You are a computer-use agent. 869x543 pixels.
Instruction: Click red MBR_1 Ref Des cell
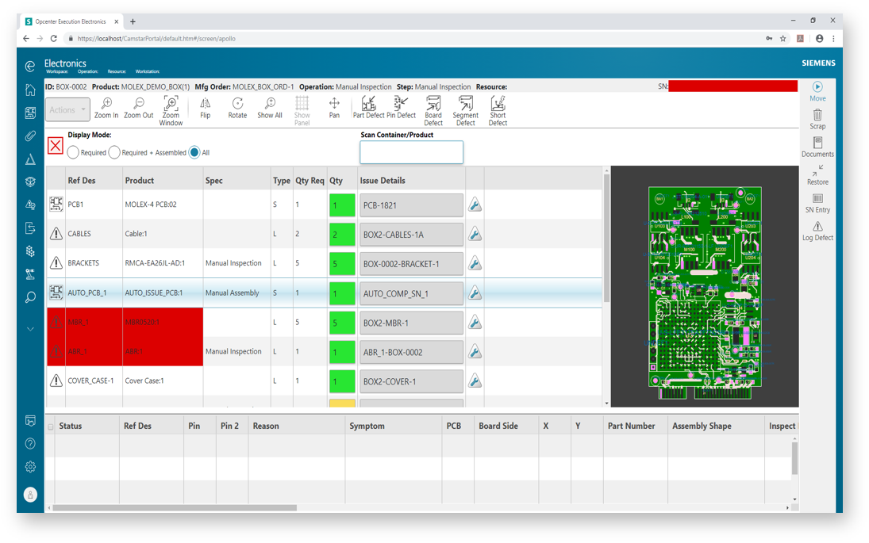[x=94, y=322]
